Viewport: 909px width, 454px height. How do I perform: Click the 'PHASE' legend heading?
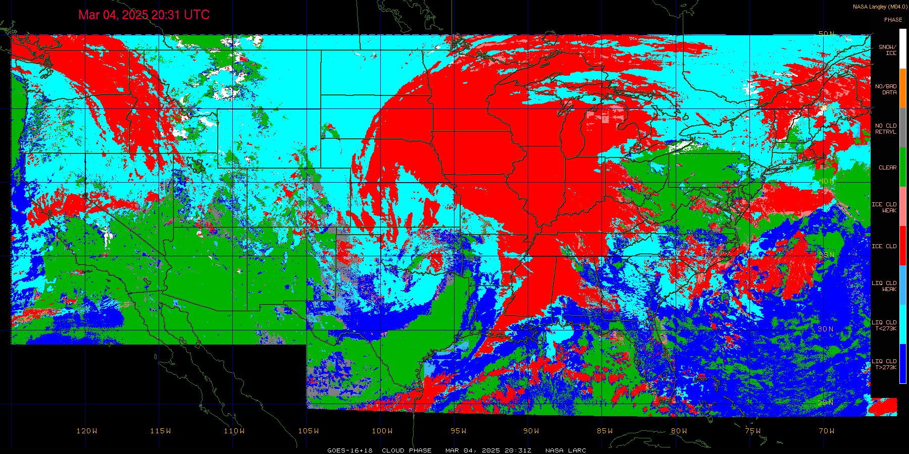[893, 20]
